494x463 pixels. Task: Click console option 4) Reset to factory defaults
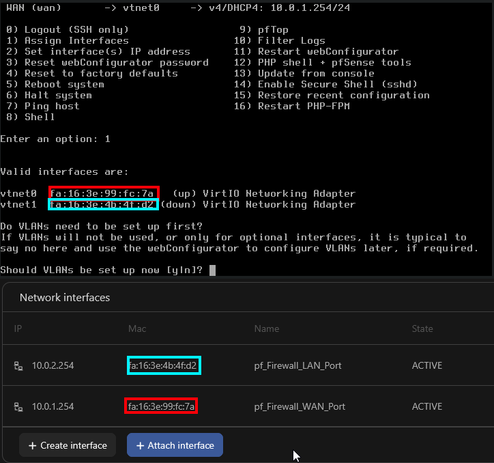pyautogui.click(x=92, y=74)
